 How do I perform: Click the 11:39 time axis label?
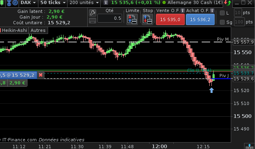tap(105, 147)
